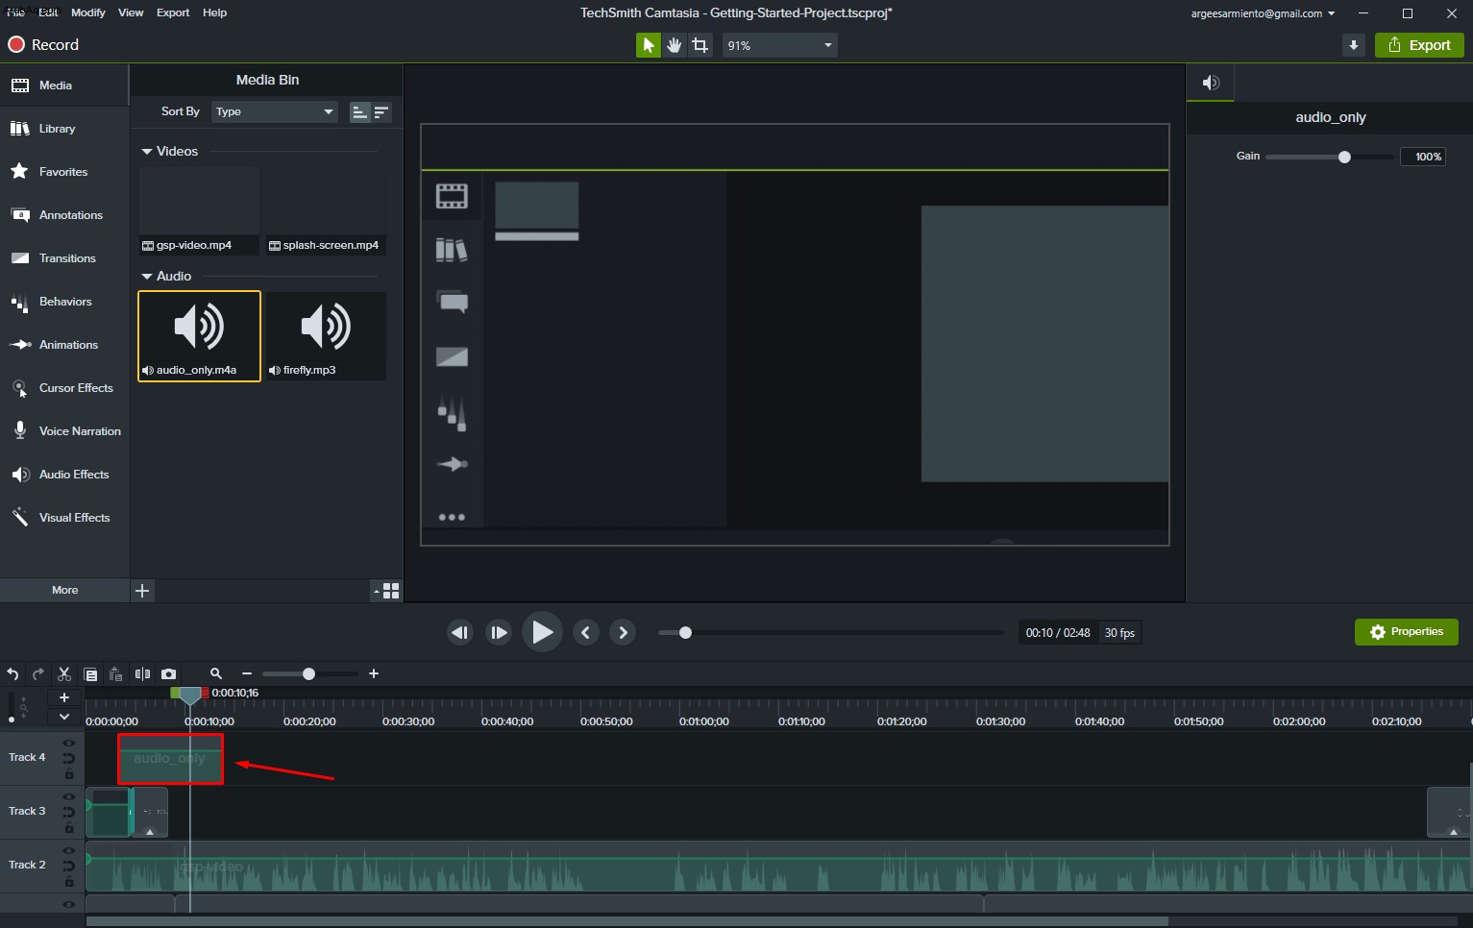Collapse the Audio section
This screenshot has width=1473, height=928.
pyautogui.click(x=147, y=277)
